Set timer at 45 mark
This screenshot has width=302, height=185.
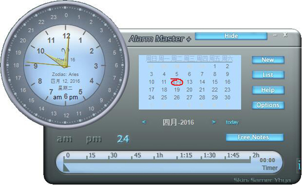pos(137,155)
